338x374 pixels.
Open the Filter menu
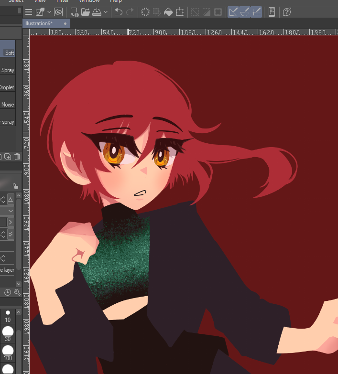click(63, 1)
